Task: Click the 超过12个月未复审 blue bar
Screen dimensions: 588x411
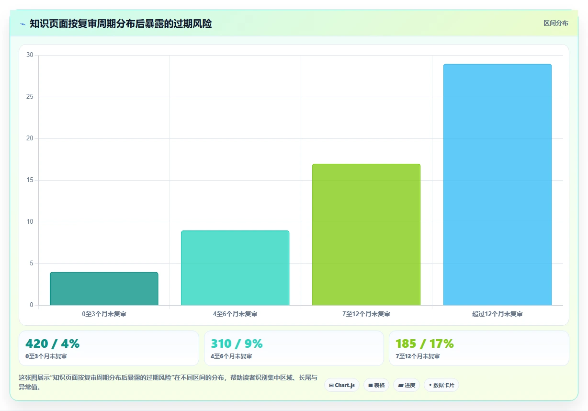Action: (x=498, y=184)
